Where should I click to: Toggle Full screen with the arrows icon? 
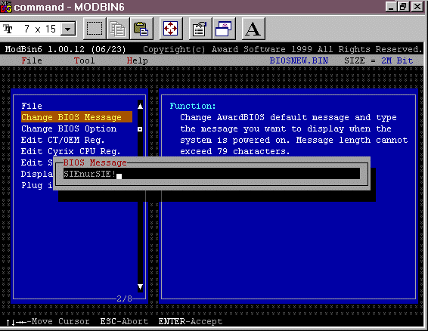tap(171, 29)
